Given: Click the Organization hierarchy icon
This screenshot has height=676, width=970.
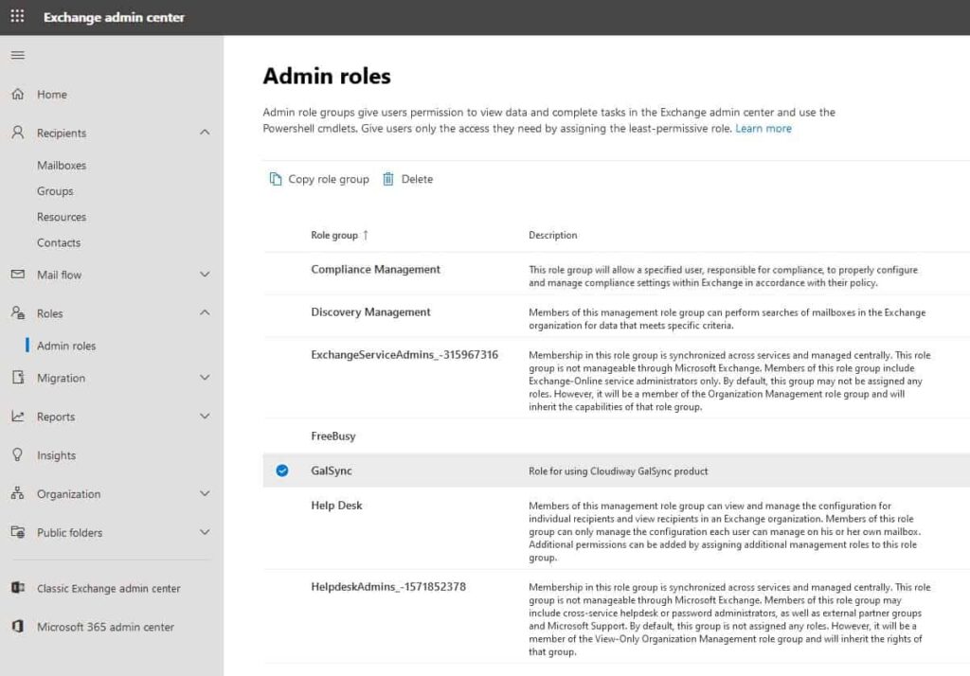Looking at the screenshot, I should pyautogui.click(x=18, y=493).
